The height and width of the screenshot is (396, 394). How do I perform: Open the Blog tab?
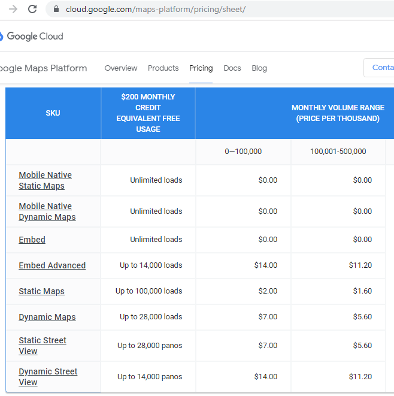pos(259,68)
